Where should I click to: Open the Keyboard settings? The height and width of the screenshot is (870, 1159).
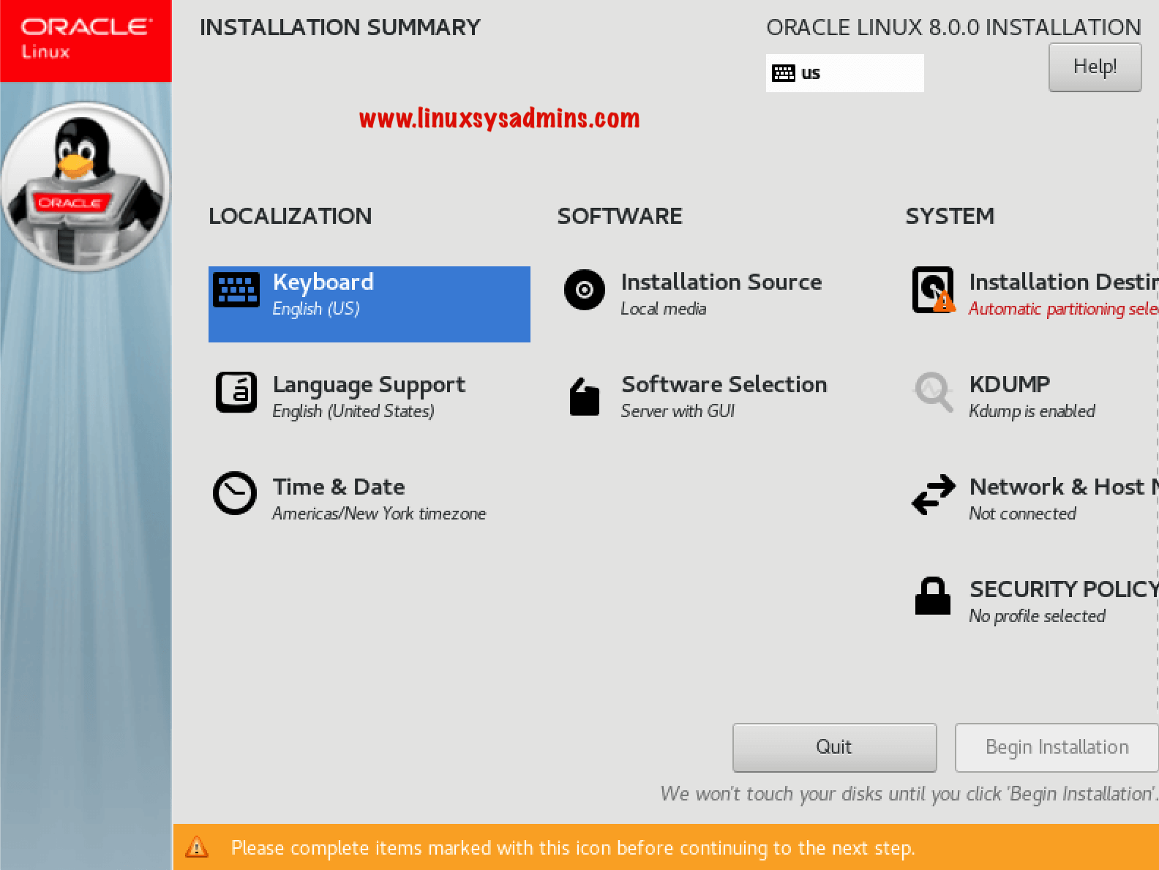(x=370, y=304)
